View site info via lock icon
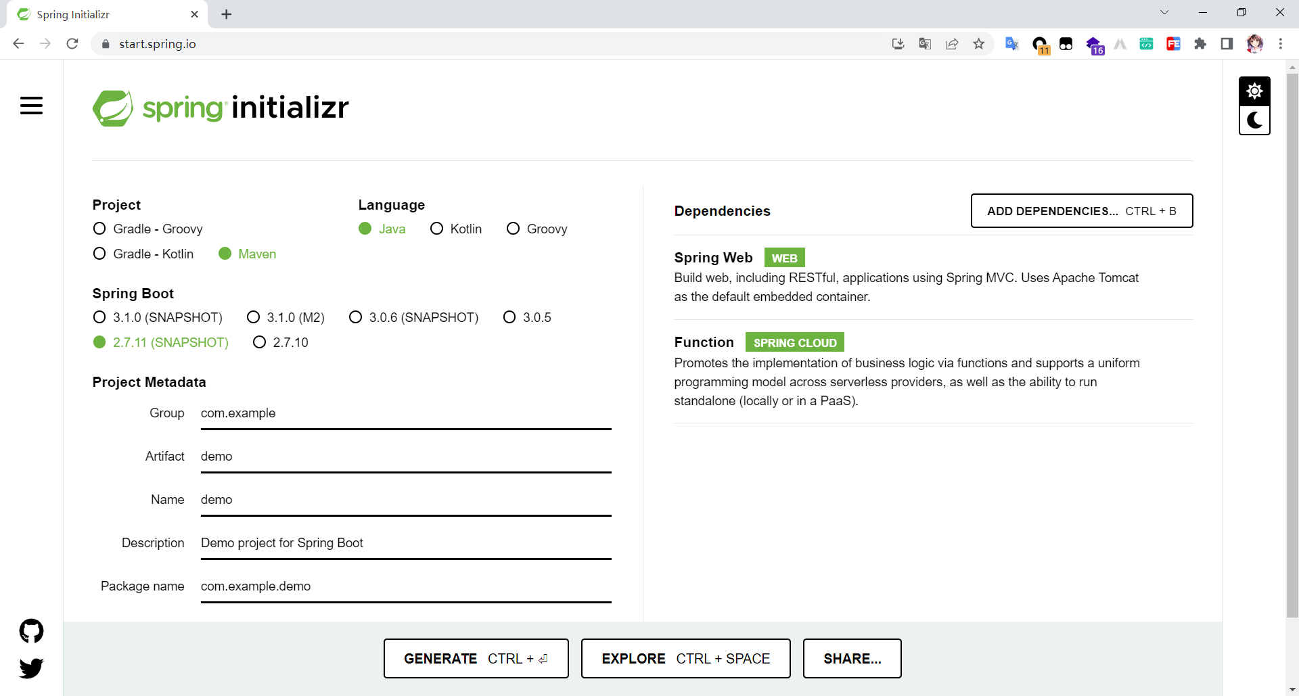The width and height of the screenshot is (1299, 696). [x=105, y=44]
